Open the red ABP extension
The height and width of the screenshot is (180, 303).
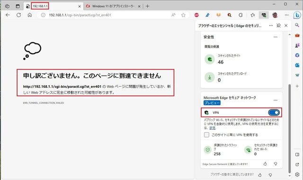coord(196,15)
